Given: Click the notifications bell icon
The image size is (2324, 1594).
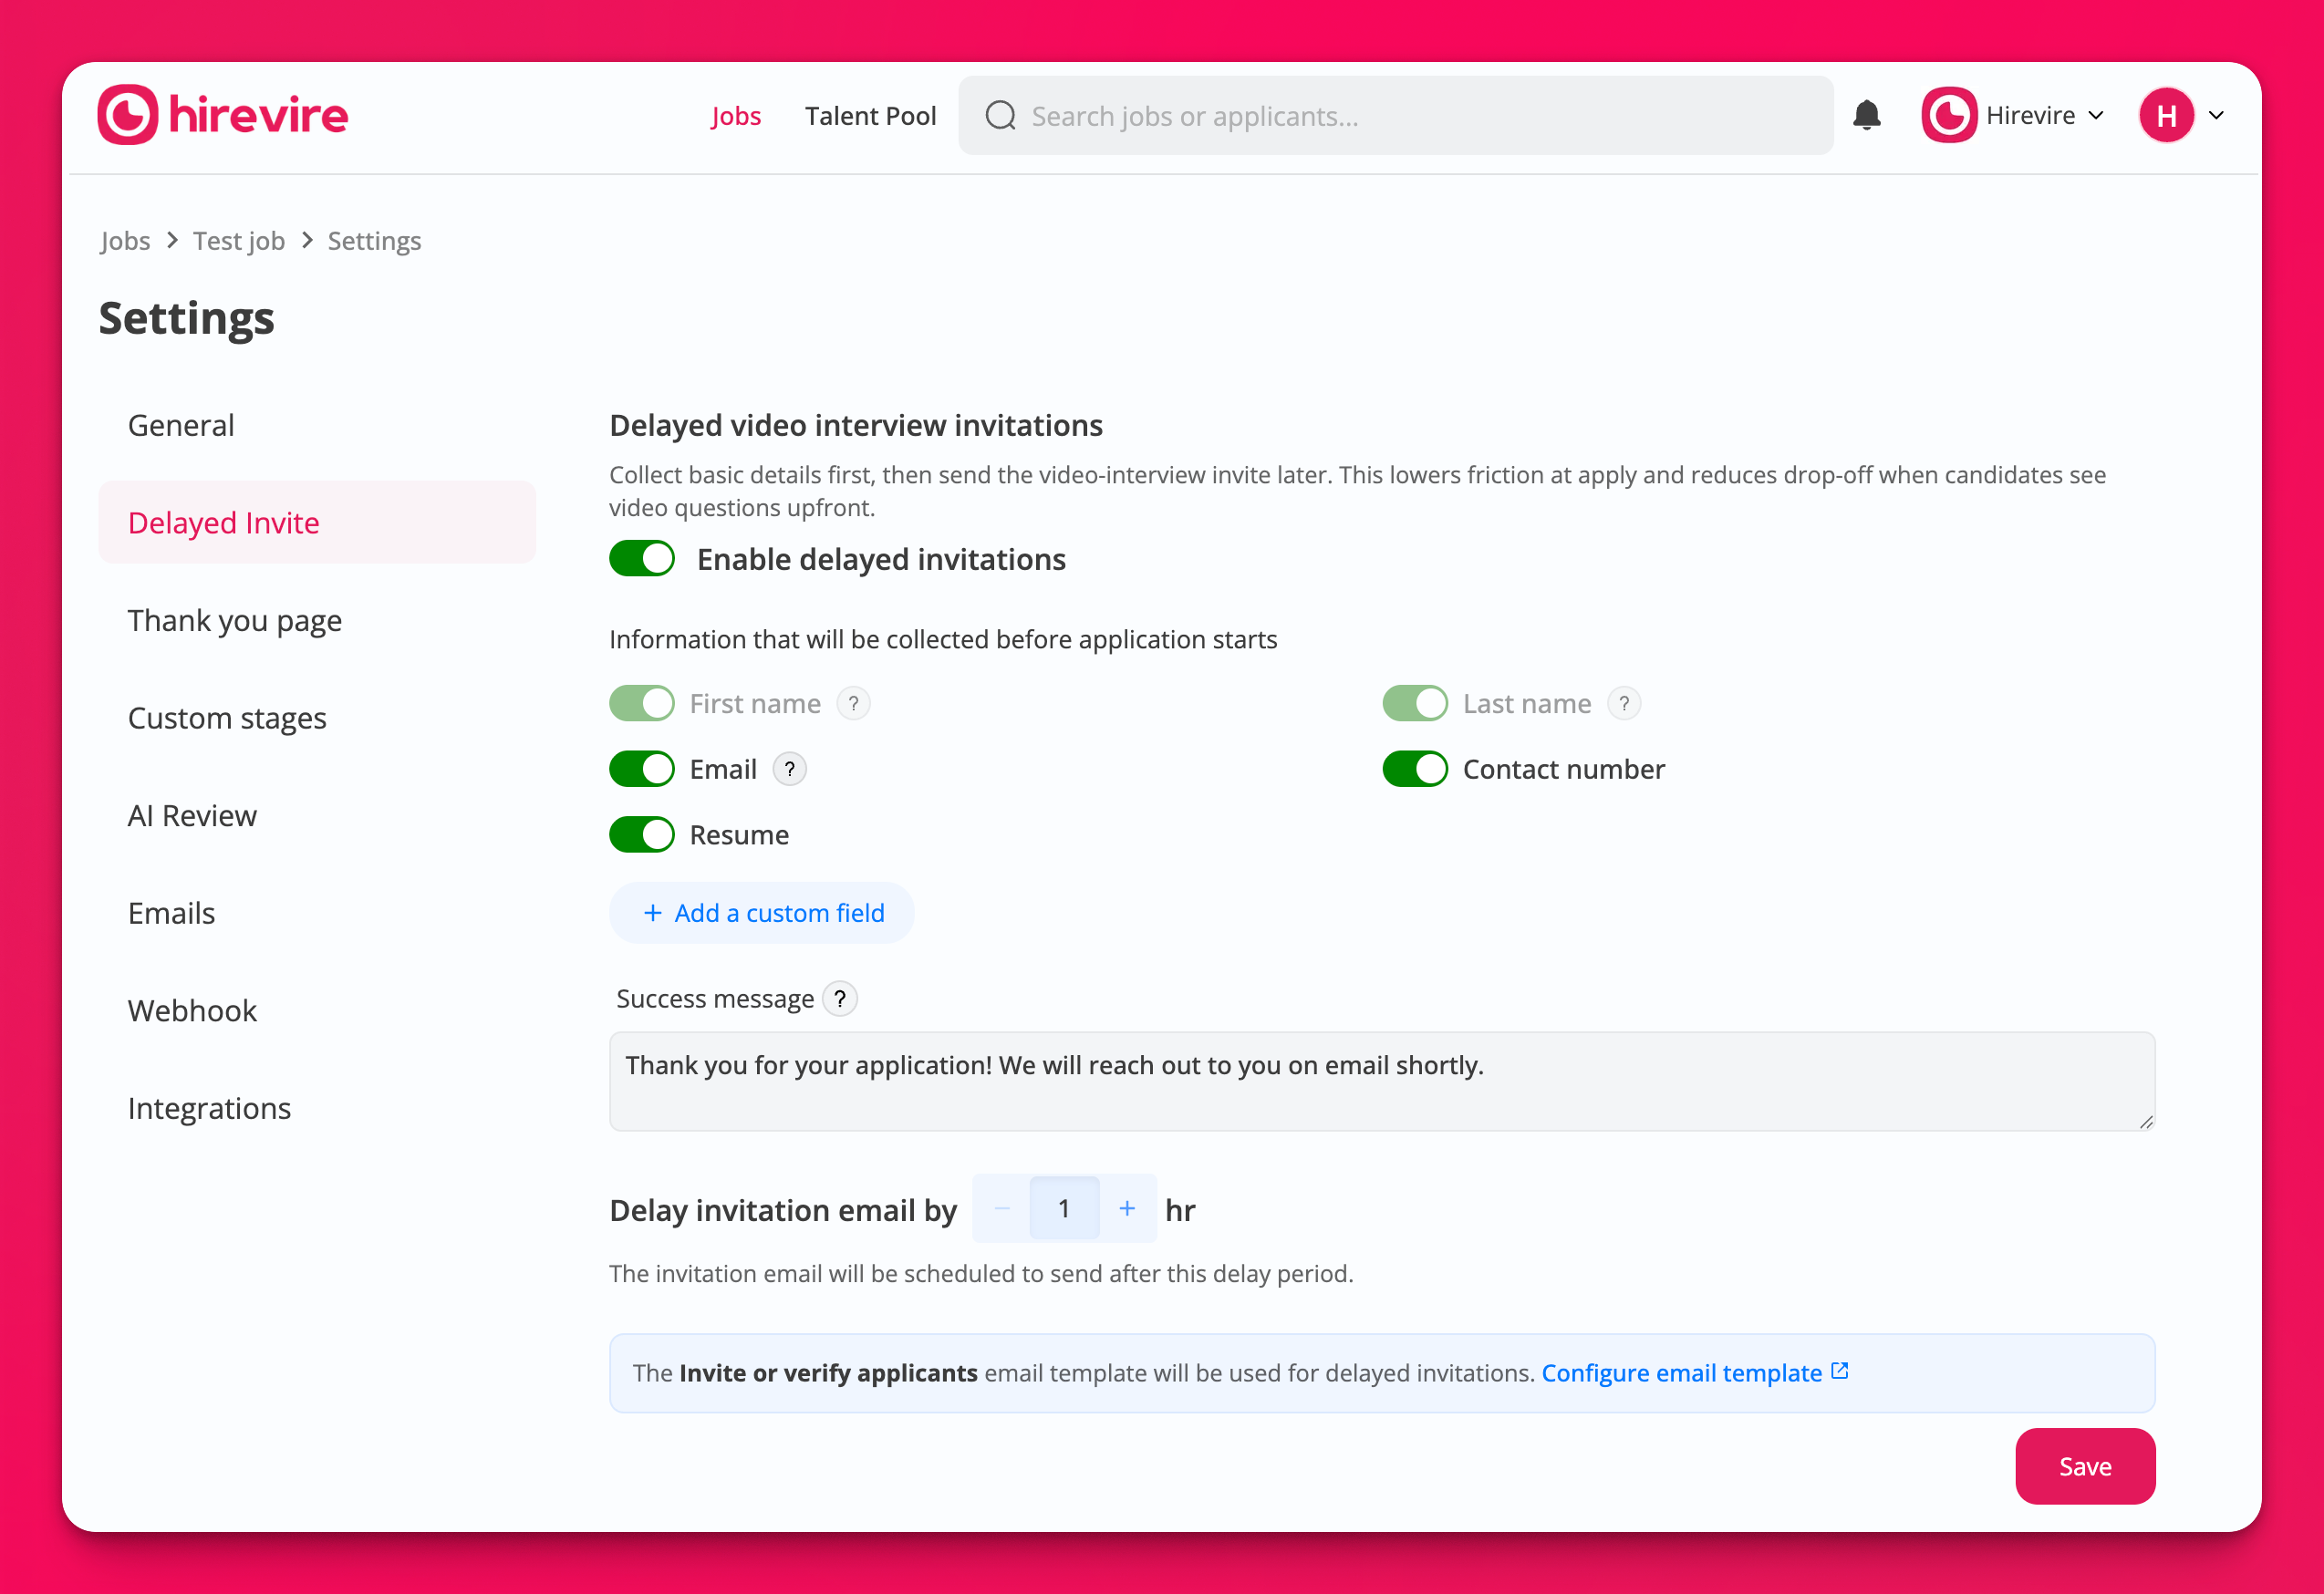Looking at the screenshot, I should (1866, 116).
